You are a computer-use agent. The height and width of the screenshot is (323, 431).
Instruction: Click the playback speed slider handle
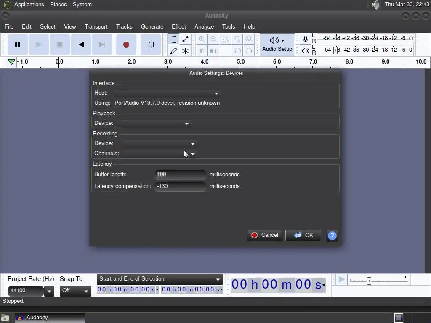click(x=369, y=281)
